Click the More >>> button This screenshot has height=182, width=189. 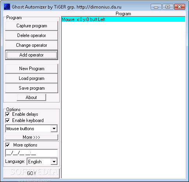pyautogui.click(x=32, y=137)
